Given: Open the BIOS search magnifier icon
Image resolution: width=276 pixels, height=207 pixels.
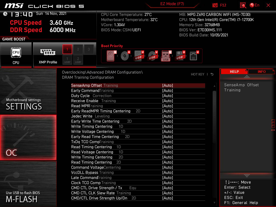Looking at the screenshot, I should (243, 5).
